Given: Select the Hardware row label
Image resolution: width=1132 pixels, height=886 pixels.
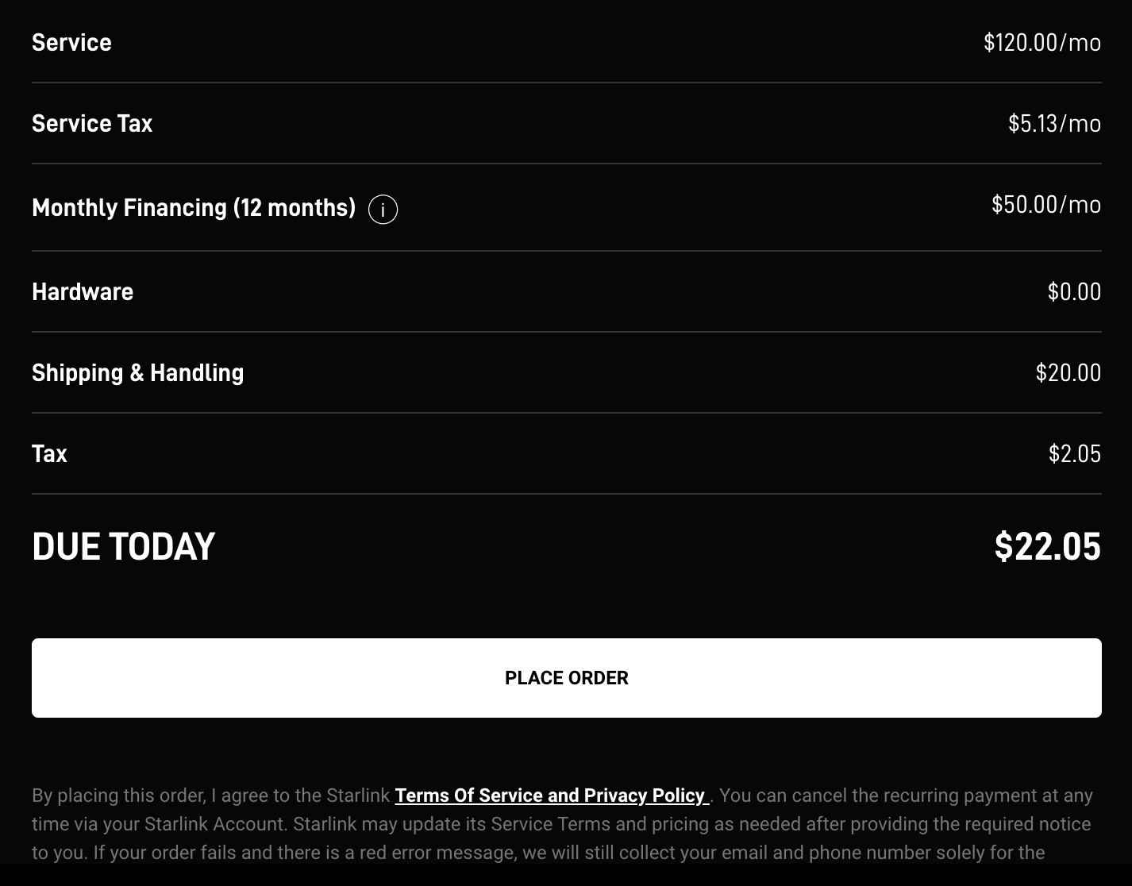Looking at the screenshot, I should 83,292.
